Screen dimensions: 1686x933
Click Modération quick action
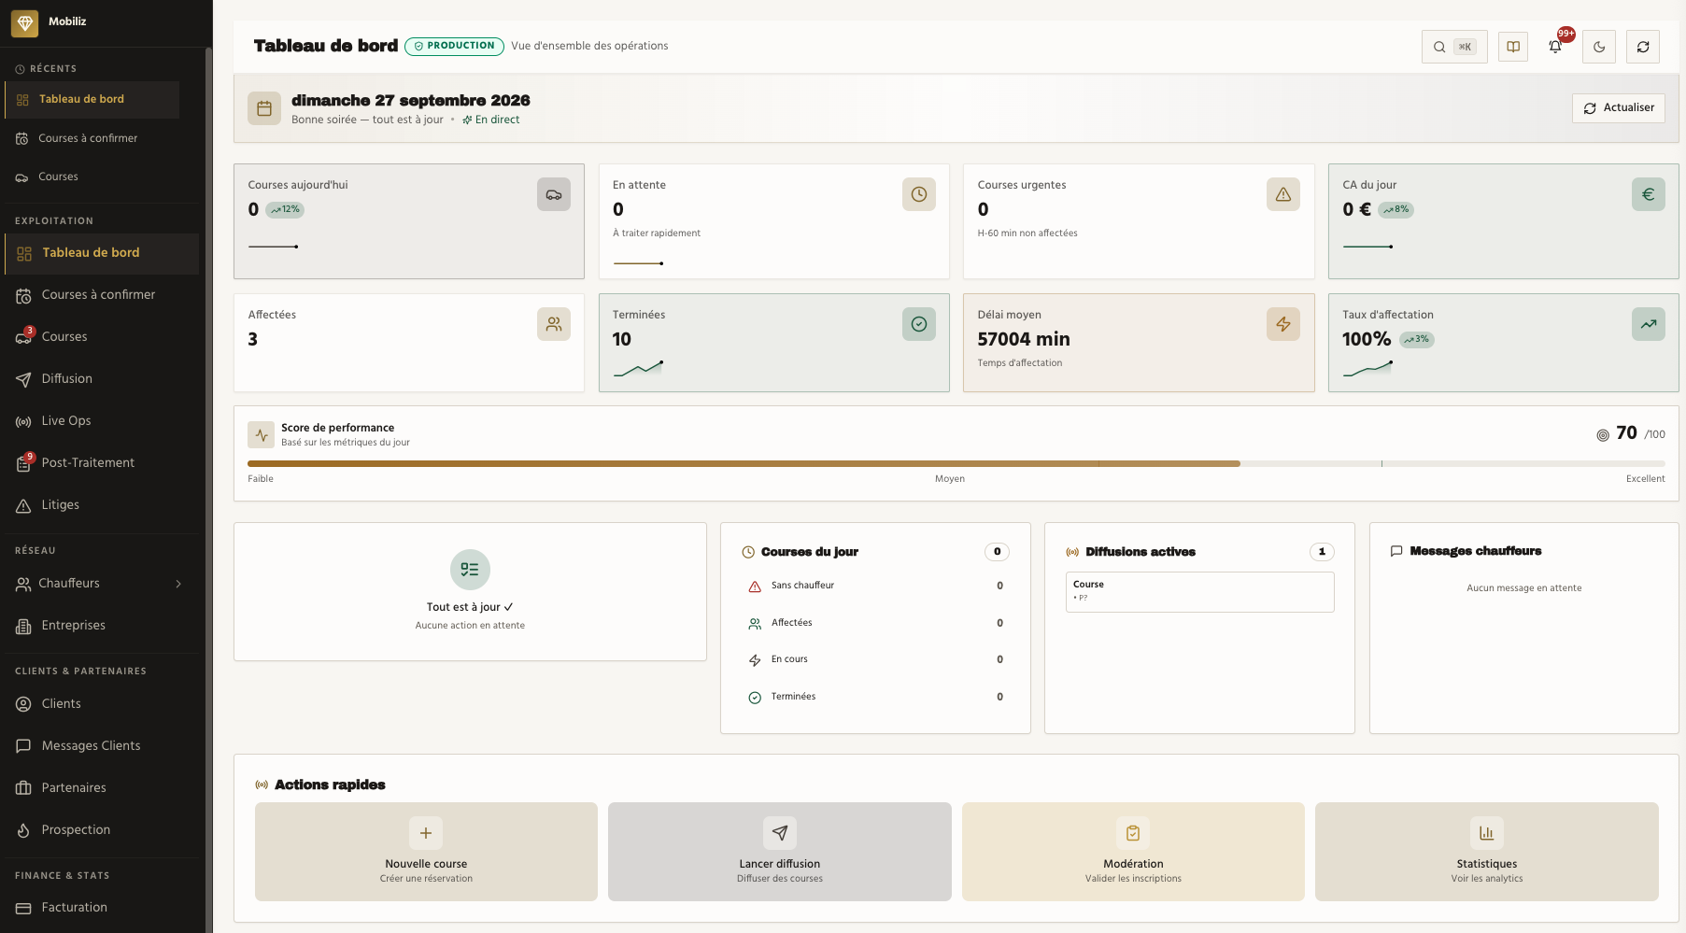tap(1133, 852)
